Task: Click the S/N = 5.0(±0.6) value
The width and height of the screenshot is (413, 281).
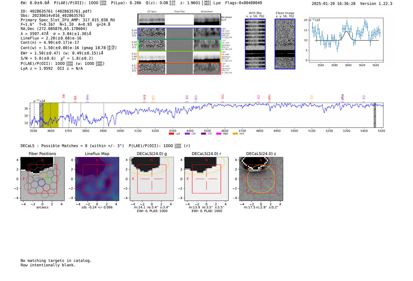Action: 38,58
